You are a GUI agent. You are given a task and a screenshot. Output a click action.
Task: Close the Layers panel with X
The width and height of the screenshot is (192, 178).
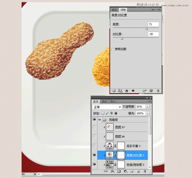150,98
